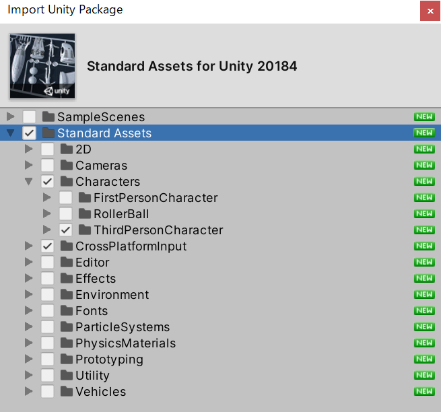
Task: Expand the Cameras folder arrow
Action: click(x=28, y=165)
